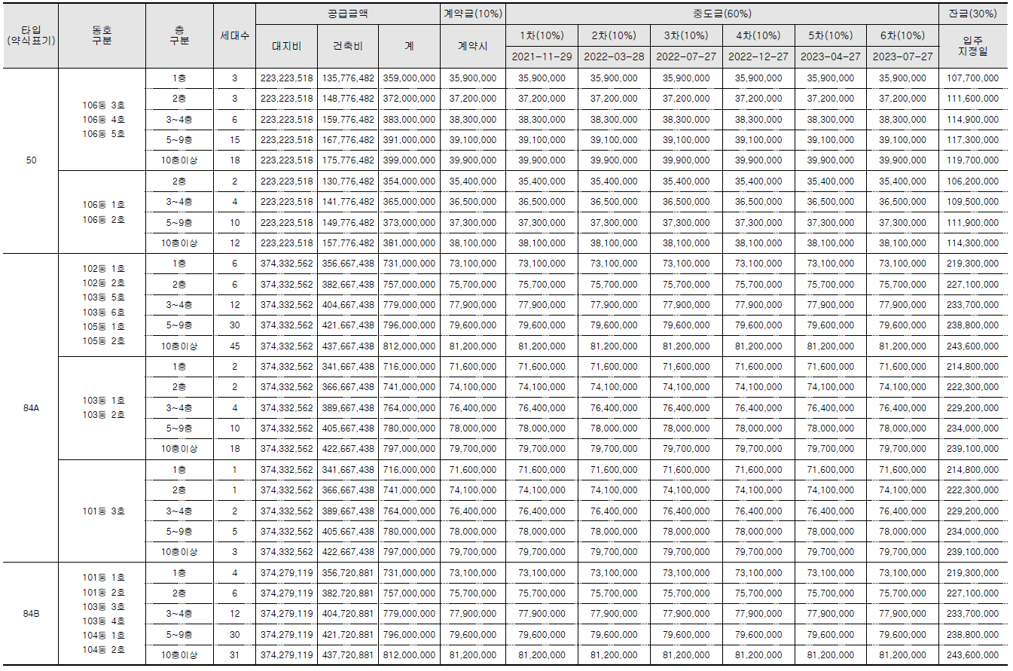Select the total 391,000,000
This screenshot has width=1013, height=671.
coord(409,140)
